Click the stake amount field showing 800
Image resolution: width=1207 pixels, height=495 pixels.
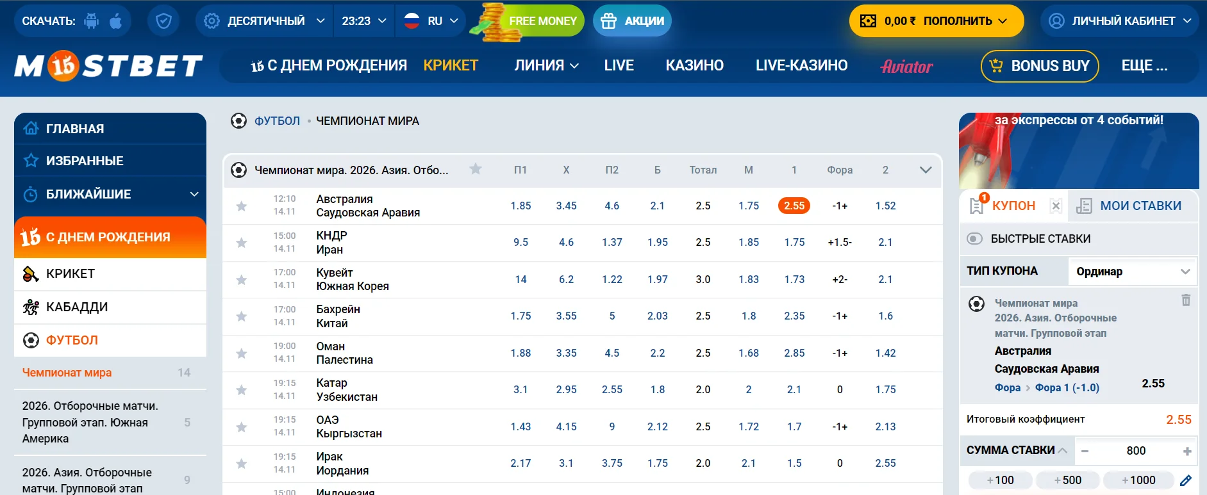tap(1136, 451)
